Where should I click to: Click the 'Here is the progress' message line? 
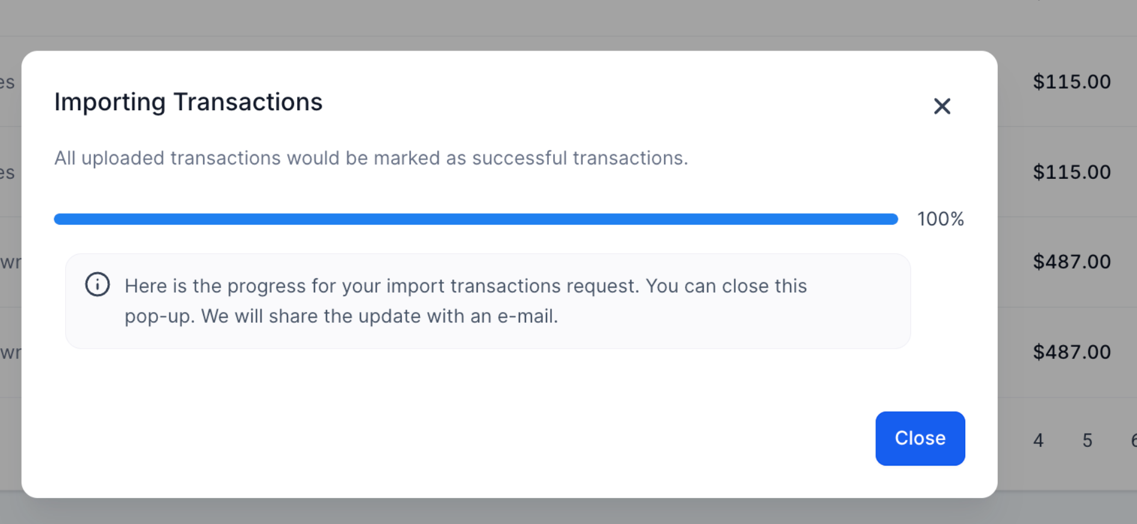click(465, 286)
